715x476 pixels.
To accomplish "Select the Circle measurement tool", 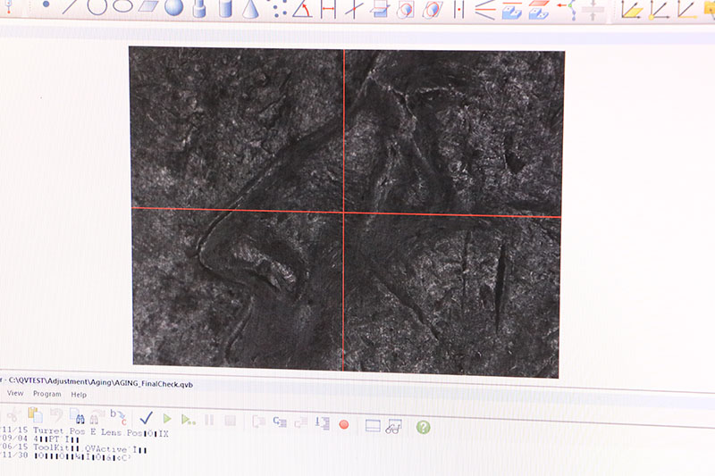I will [97, 6].
